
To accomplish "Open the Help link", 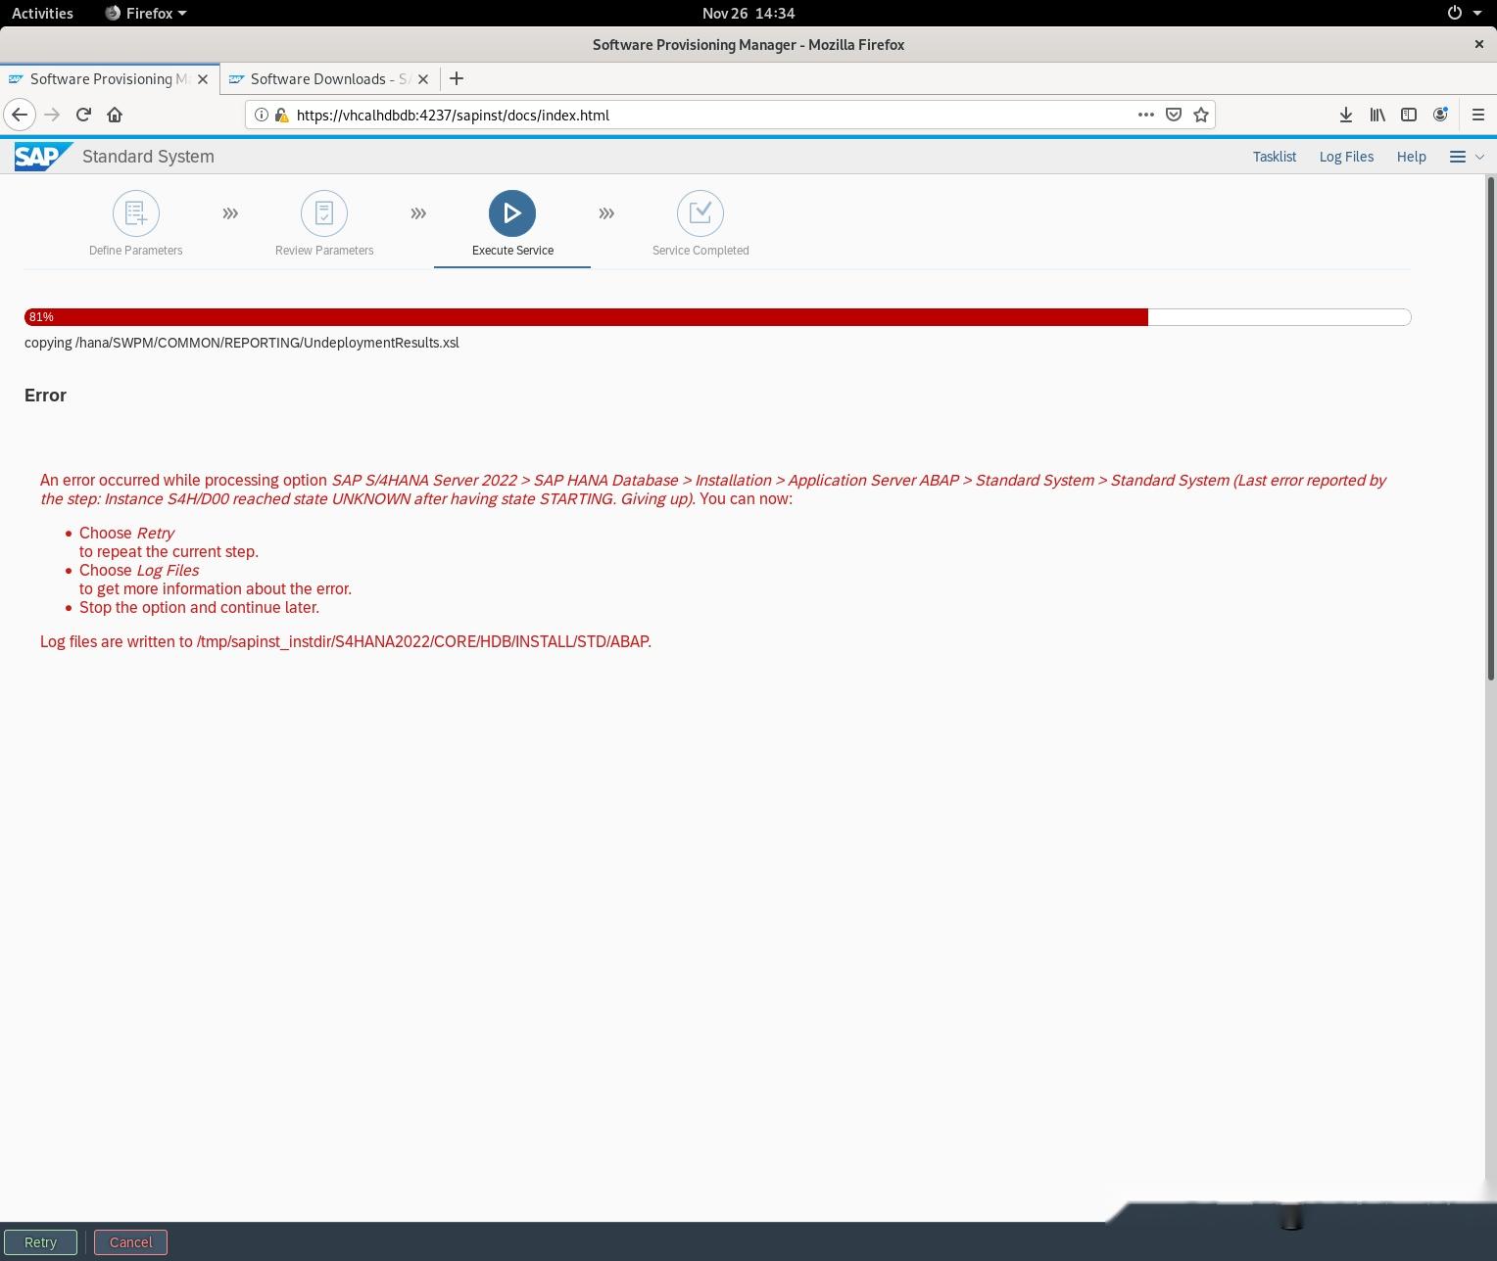I will coord(1411,157).
